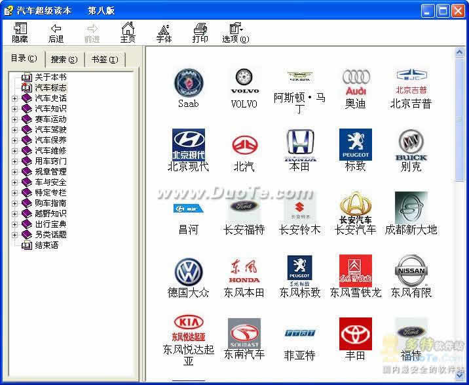
Task: Select the 另类话题 book icon
Action: 27,235
